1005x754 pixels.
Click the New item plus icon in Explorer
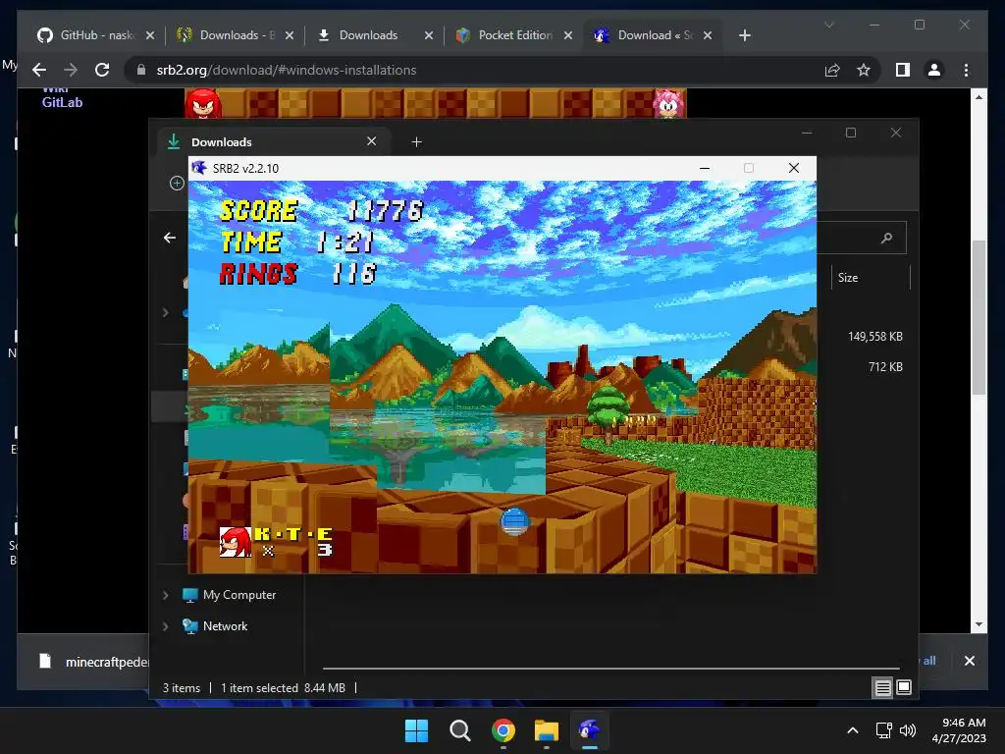click(x=177, y=184)
